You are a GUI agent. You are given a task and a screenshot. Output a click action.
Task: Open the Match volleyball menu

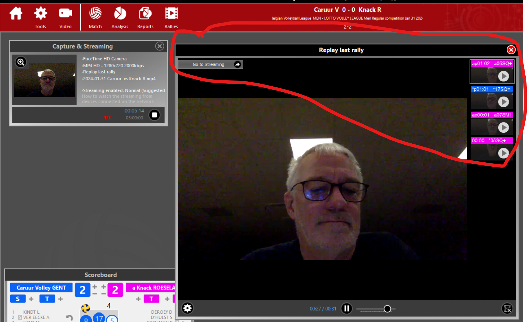[x=95, y=18]
